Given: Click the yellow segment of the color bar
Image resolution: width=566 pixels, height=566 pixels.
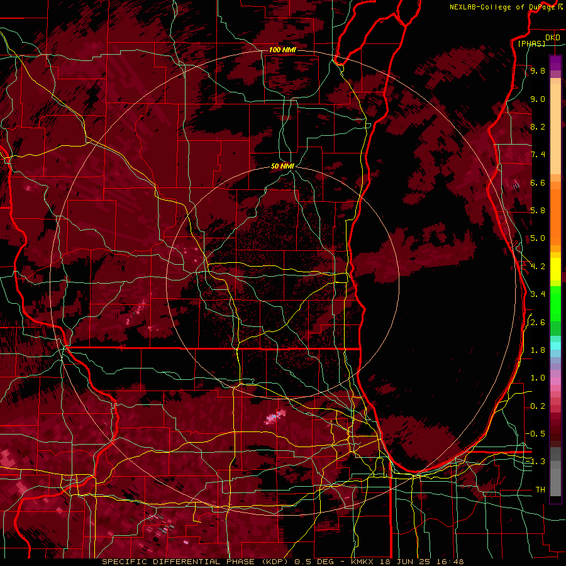Looking at the screenshot, I should 555,269.
